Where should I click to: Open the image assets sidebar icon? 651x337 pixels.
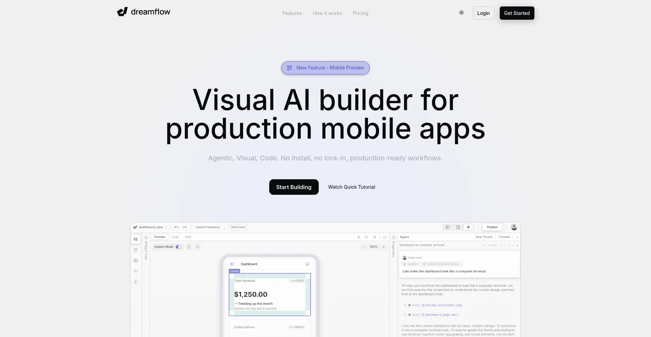[136, 260]
